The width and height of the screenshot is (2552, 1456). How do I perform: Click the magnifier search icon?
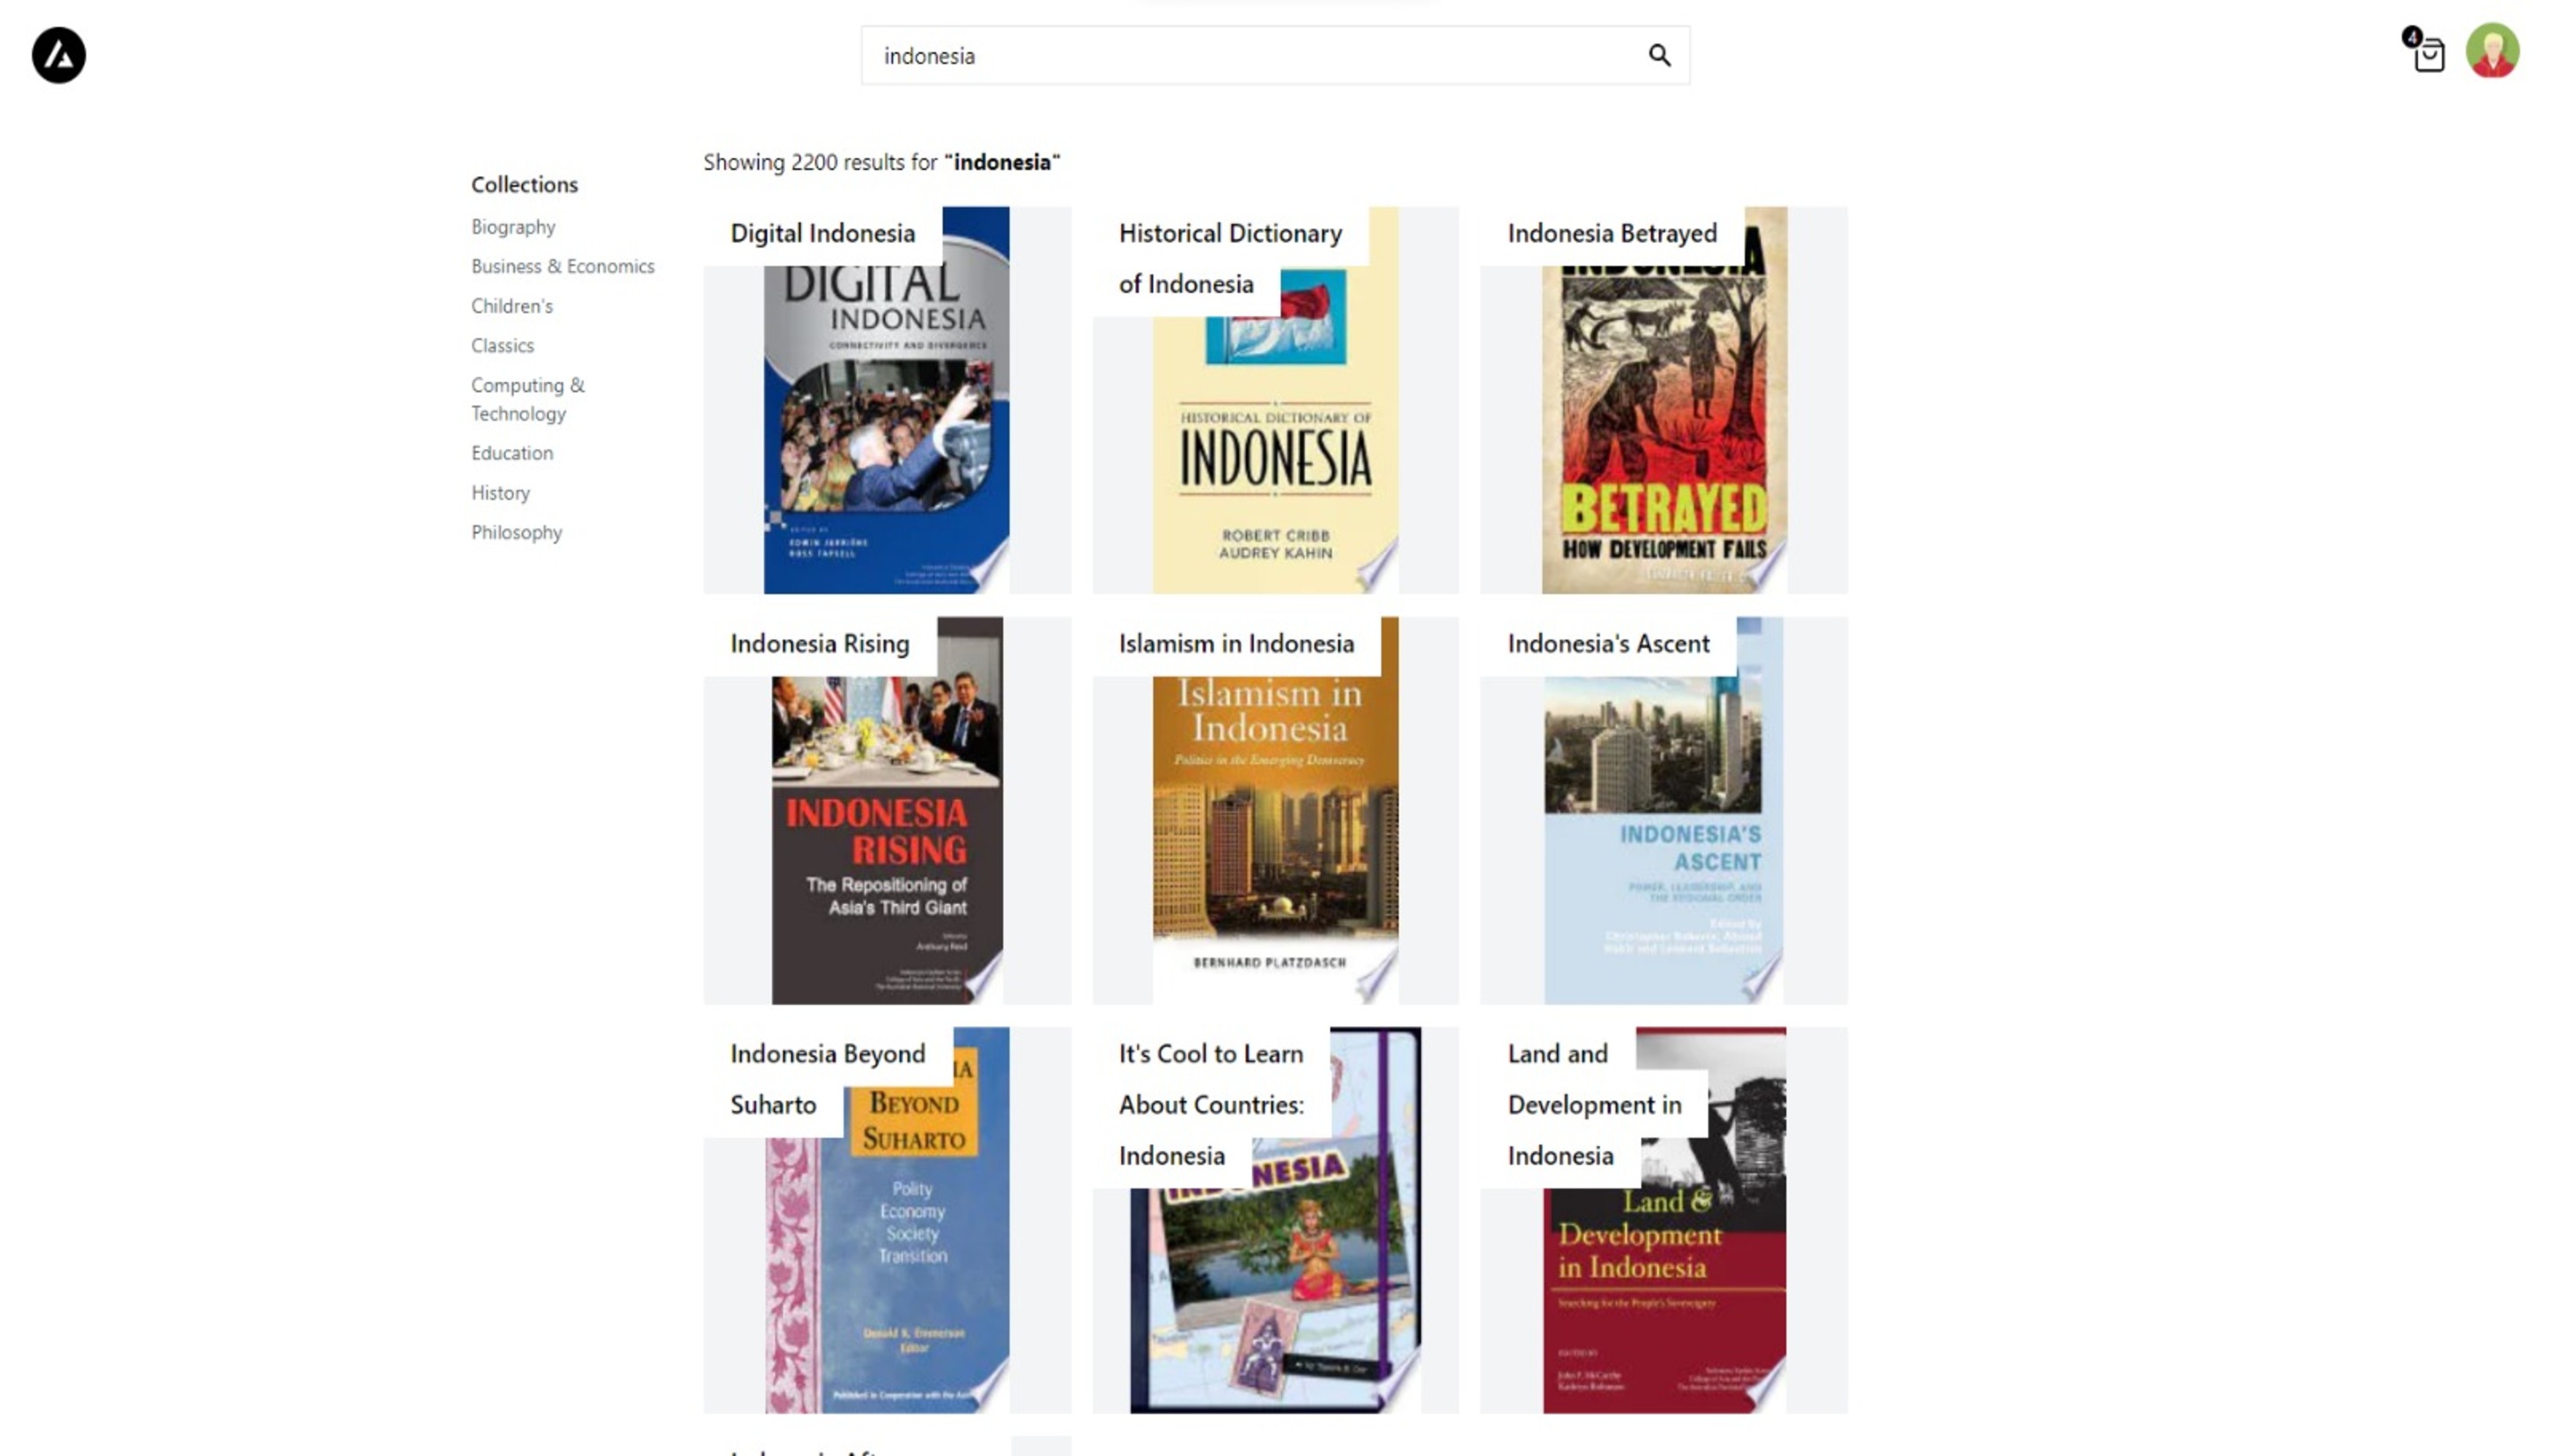[x=1659, y=55]
